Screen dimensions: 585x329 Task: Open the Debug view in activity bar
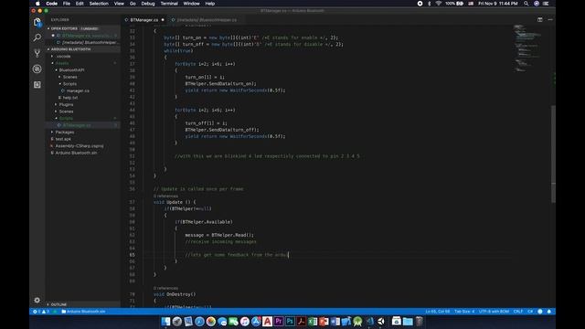click(x=37, y=69)
